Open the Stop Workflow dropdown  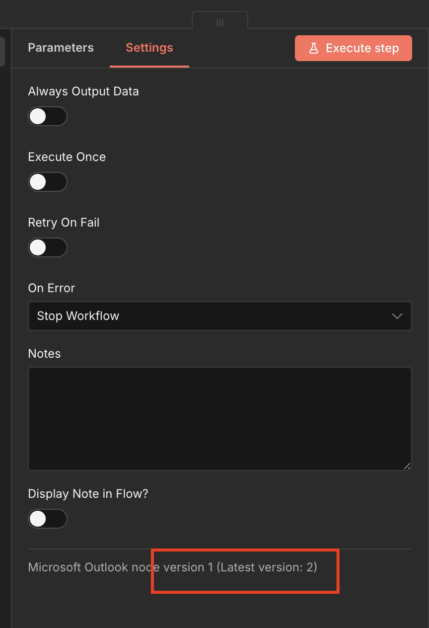coord(219,316)
